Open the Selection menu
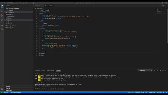Screen dimensions: 168x95 [12, 3]
